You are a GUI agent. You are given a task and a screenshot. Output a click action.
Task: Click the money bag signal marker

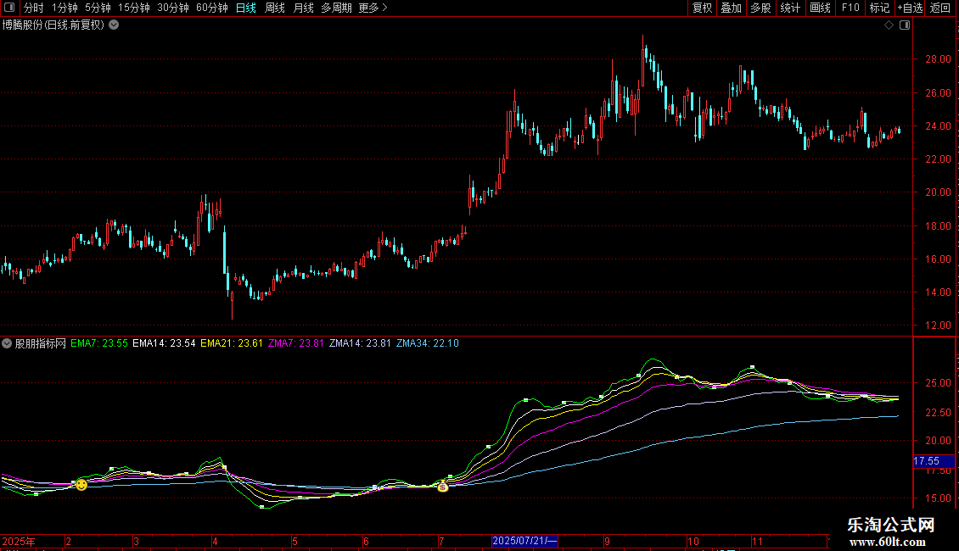(x=443, y=487)
